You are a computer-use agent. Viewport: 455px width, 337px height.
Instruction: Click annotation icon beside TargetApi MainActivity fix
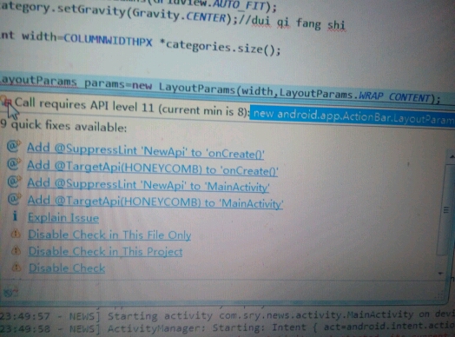pos(14,199)
